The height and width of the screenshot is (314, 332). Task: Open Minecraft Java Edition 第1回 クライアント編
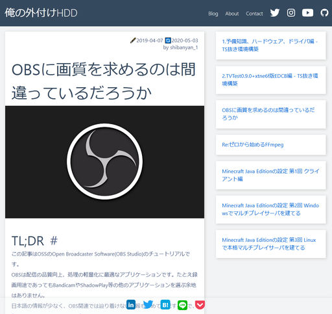(x=270, y=175)
